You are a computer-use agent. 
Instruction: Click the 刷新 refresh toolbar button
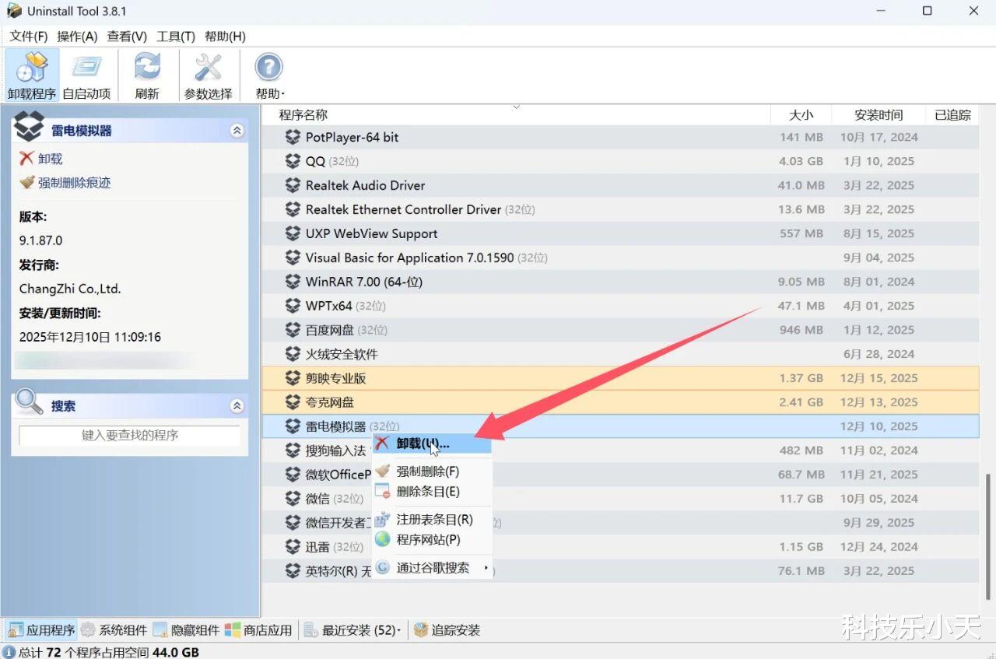pyautogui.click(x=147, y=75)
